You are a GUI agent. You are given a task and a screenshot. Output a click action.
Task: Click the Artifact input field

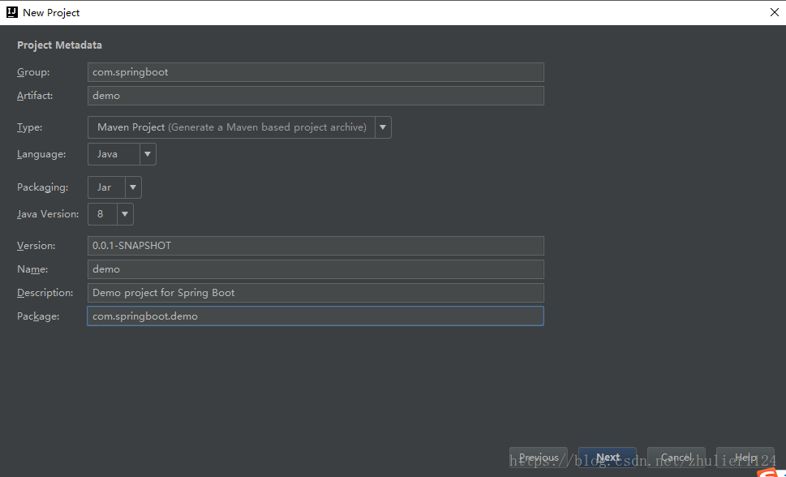pos(316,96)
